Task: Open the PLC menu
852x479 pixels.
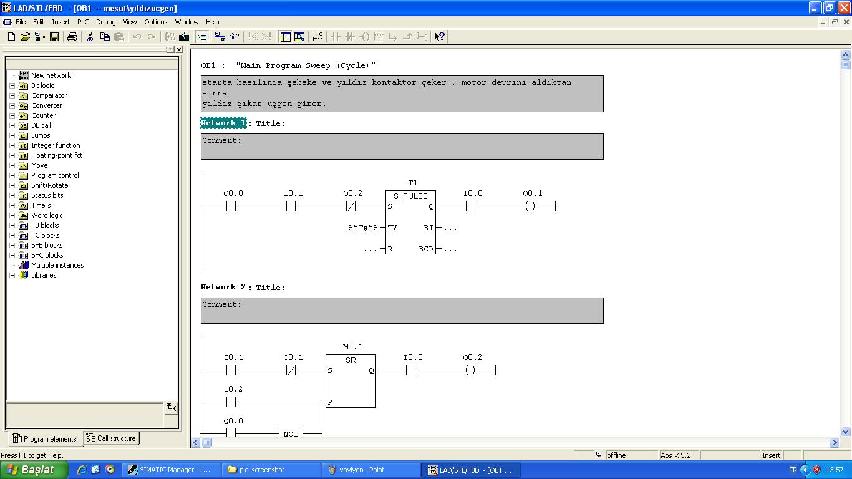Action: [x=83, y=22]
